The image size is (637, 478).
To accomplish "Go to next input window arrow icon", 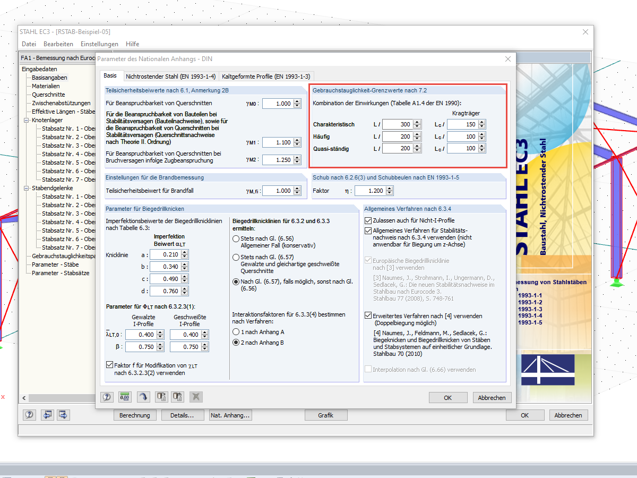I will (x=63, y=415).
